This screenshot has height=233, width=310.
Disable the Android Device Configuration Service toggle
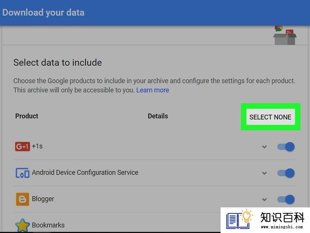286,173
